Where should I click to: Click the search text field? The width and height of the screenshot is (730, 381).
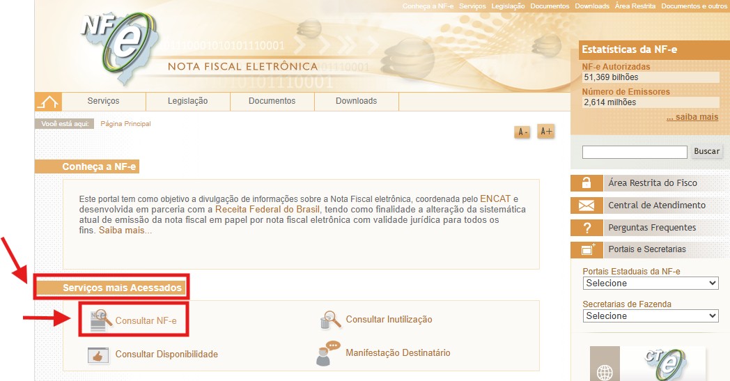tap(635, 152)
